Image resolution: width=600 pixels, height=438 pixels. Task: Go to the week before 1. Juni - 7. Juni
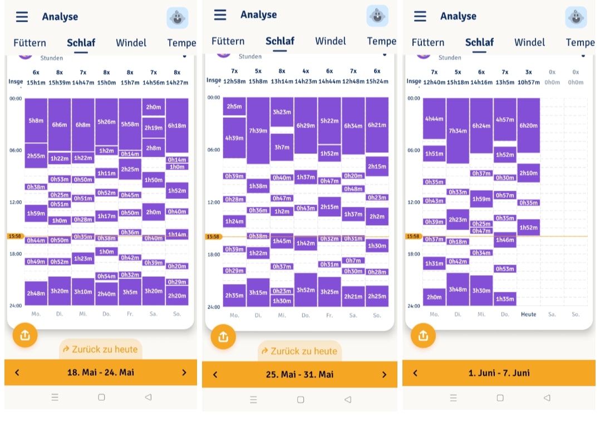pos(415,372)
